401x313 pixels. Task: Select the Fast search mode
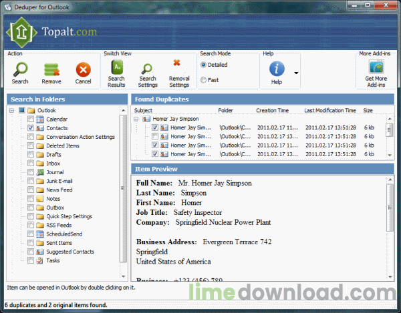(x=204, y=80)
